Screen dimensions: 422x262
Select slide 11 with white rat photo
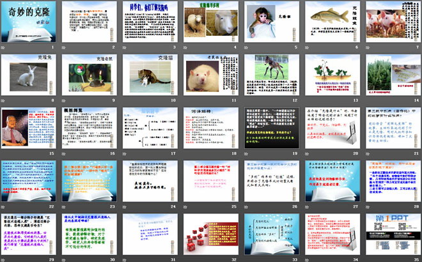[x=211, y=75]
